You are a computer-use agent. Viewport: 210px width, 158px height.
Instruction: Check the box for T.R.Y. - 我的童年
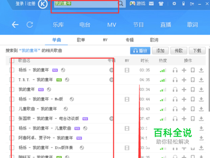coord(12,80)
